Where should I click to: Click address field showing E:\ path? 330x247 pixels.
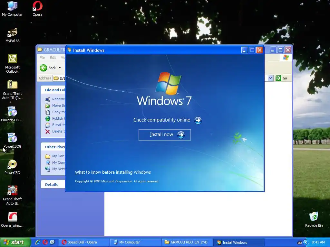tap(59, 78)
